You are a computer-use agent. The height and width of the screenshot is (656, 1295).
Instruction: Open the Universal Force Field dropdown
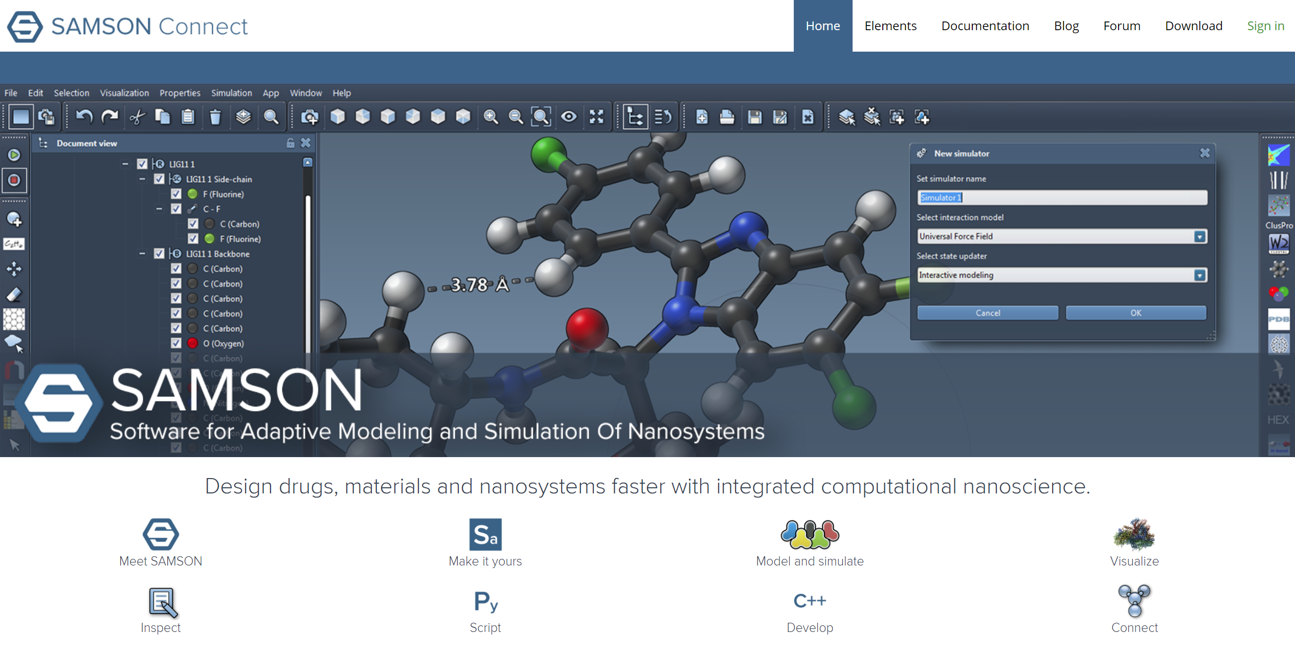click(x=1199, y=236)
